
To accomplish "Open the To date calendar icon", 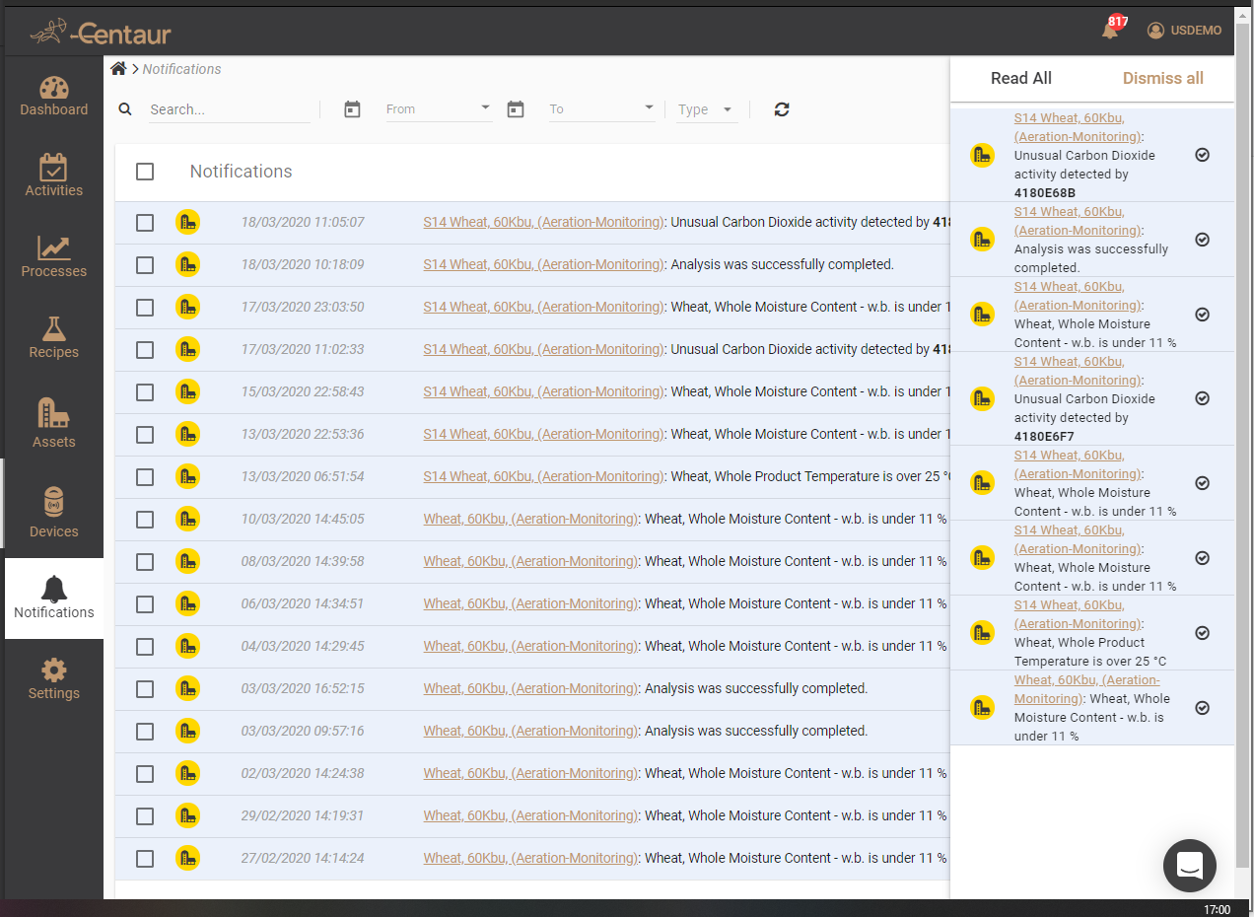I will (516, 109).
